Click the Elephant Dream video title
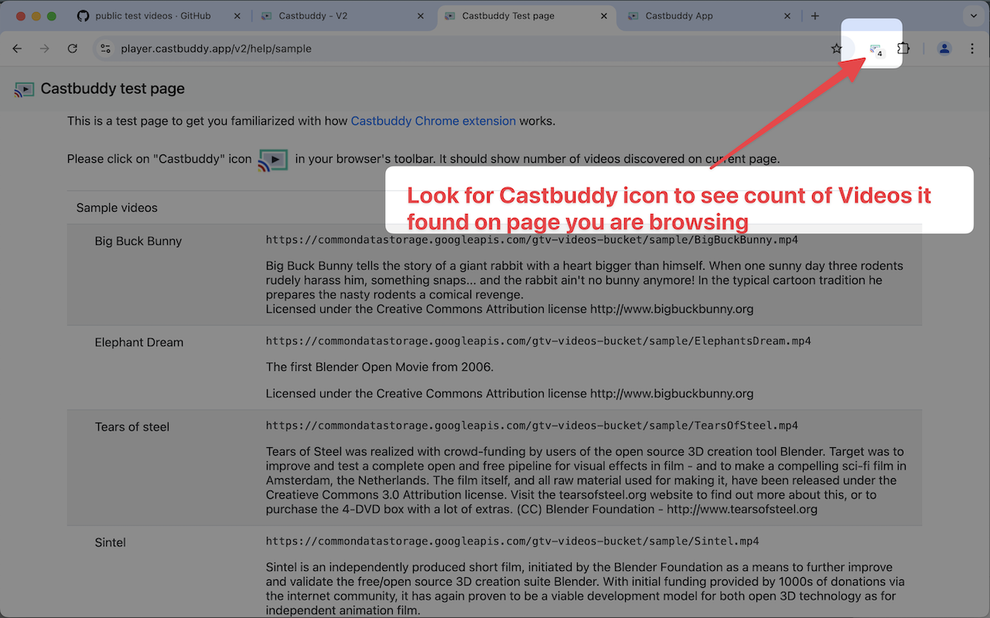Viewport: 990px width, 618px height. (139, 342)
